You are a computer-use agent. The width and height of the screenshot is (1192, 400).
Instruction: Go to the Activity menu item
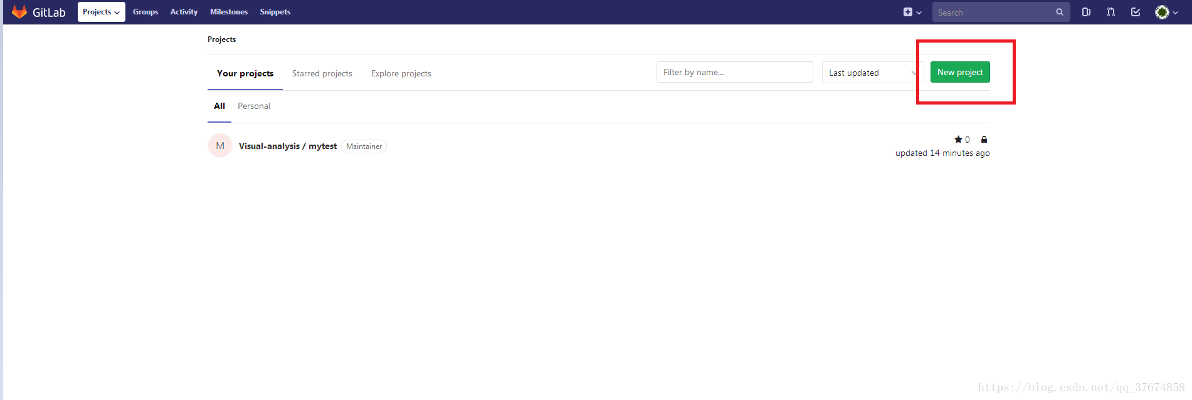click(184, 12)
